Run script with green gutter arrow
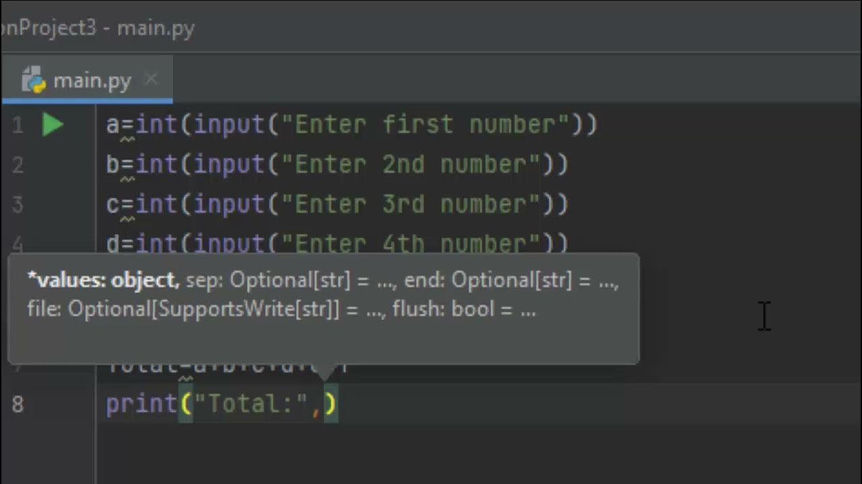The image size is (862, 484). click(x=53, y=124)
